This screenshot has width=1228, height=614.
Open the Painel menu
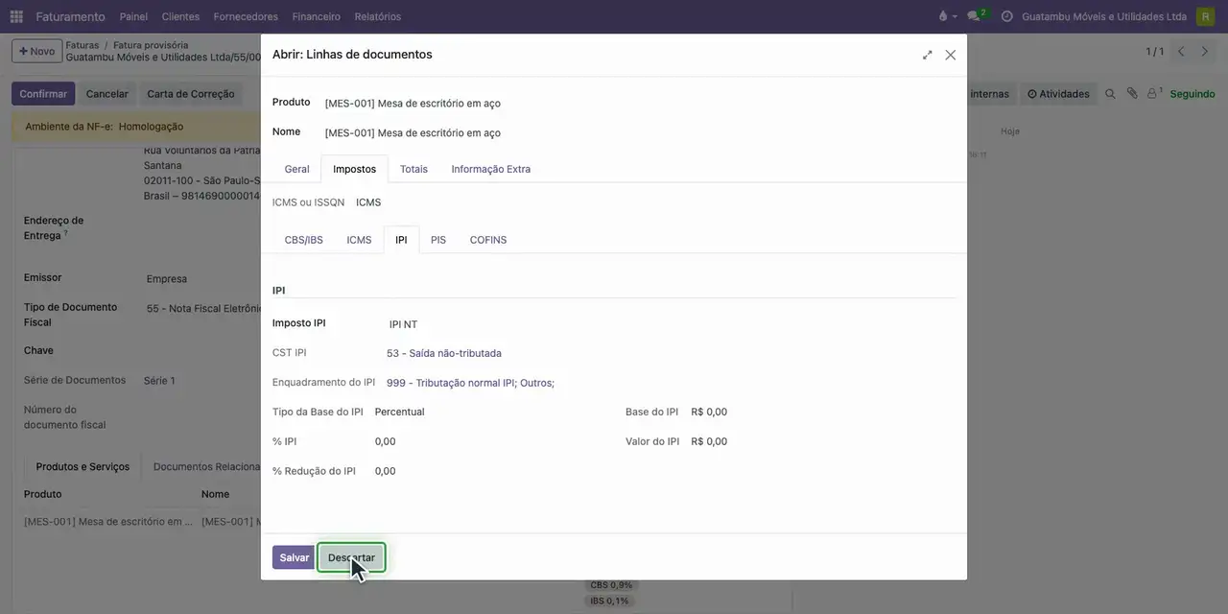(x=133, y=16)
